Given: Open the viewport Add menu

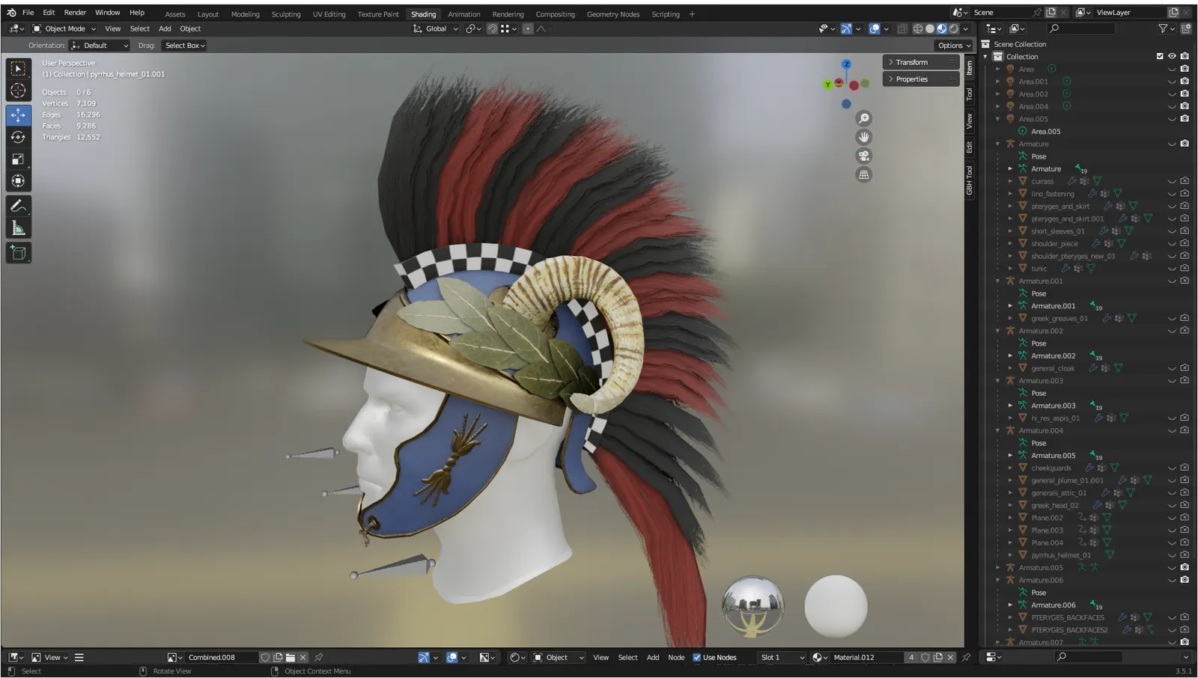Looking at the screenshot, I should (x=165, y=28).
